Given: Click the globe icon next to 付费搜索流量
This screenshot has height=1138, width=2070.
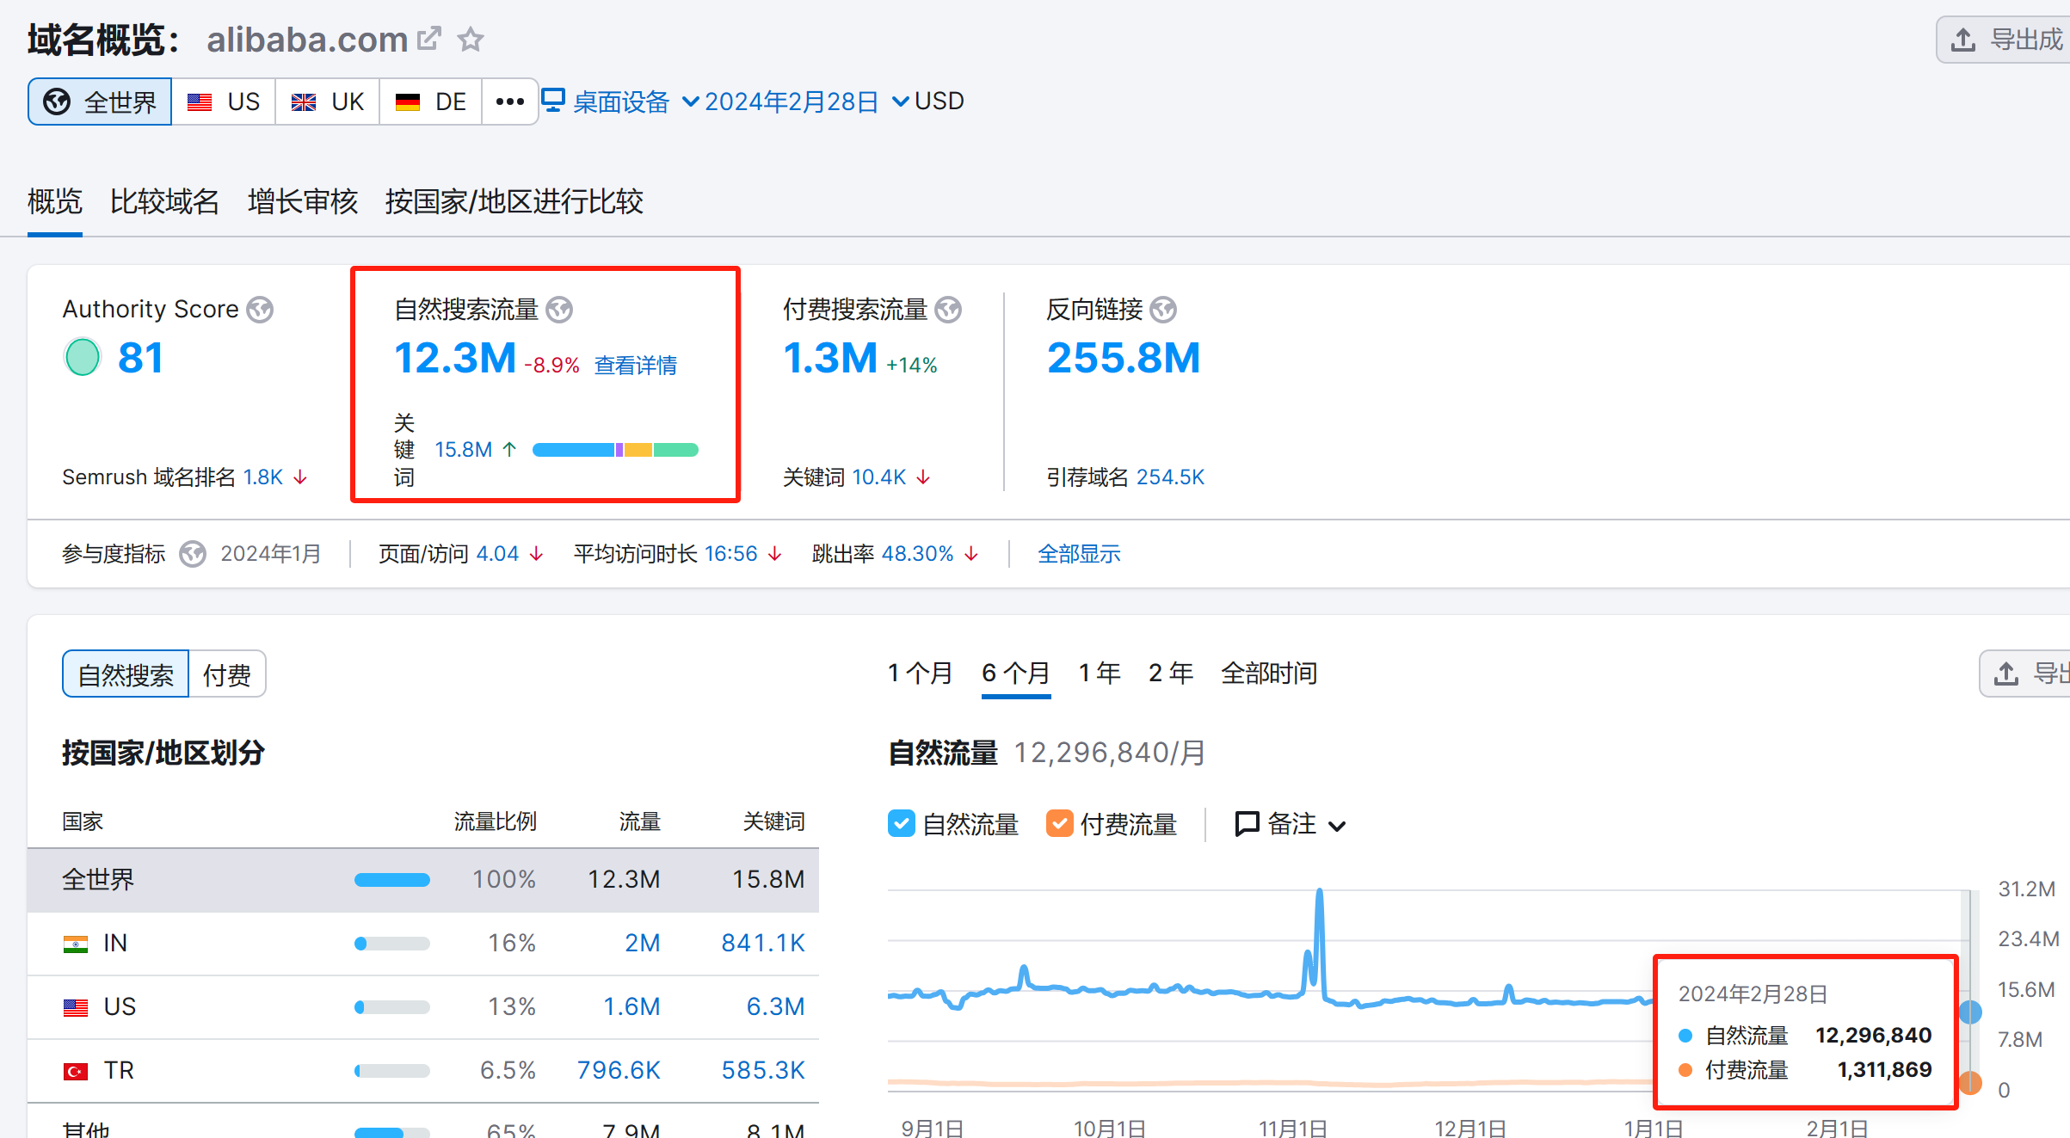Looking at the screenshot, I should pos(948,310).
